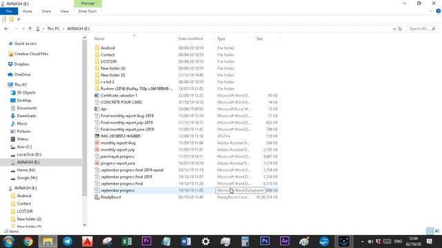The image size is (442, 248).
Task: Open the Contact folder in file list
Action: click(108, 55)
